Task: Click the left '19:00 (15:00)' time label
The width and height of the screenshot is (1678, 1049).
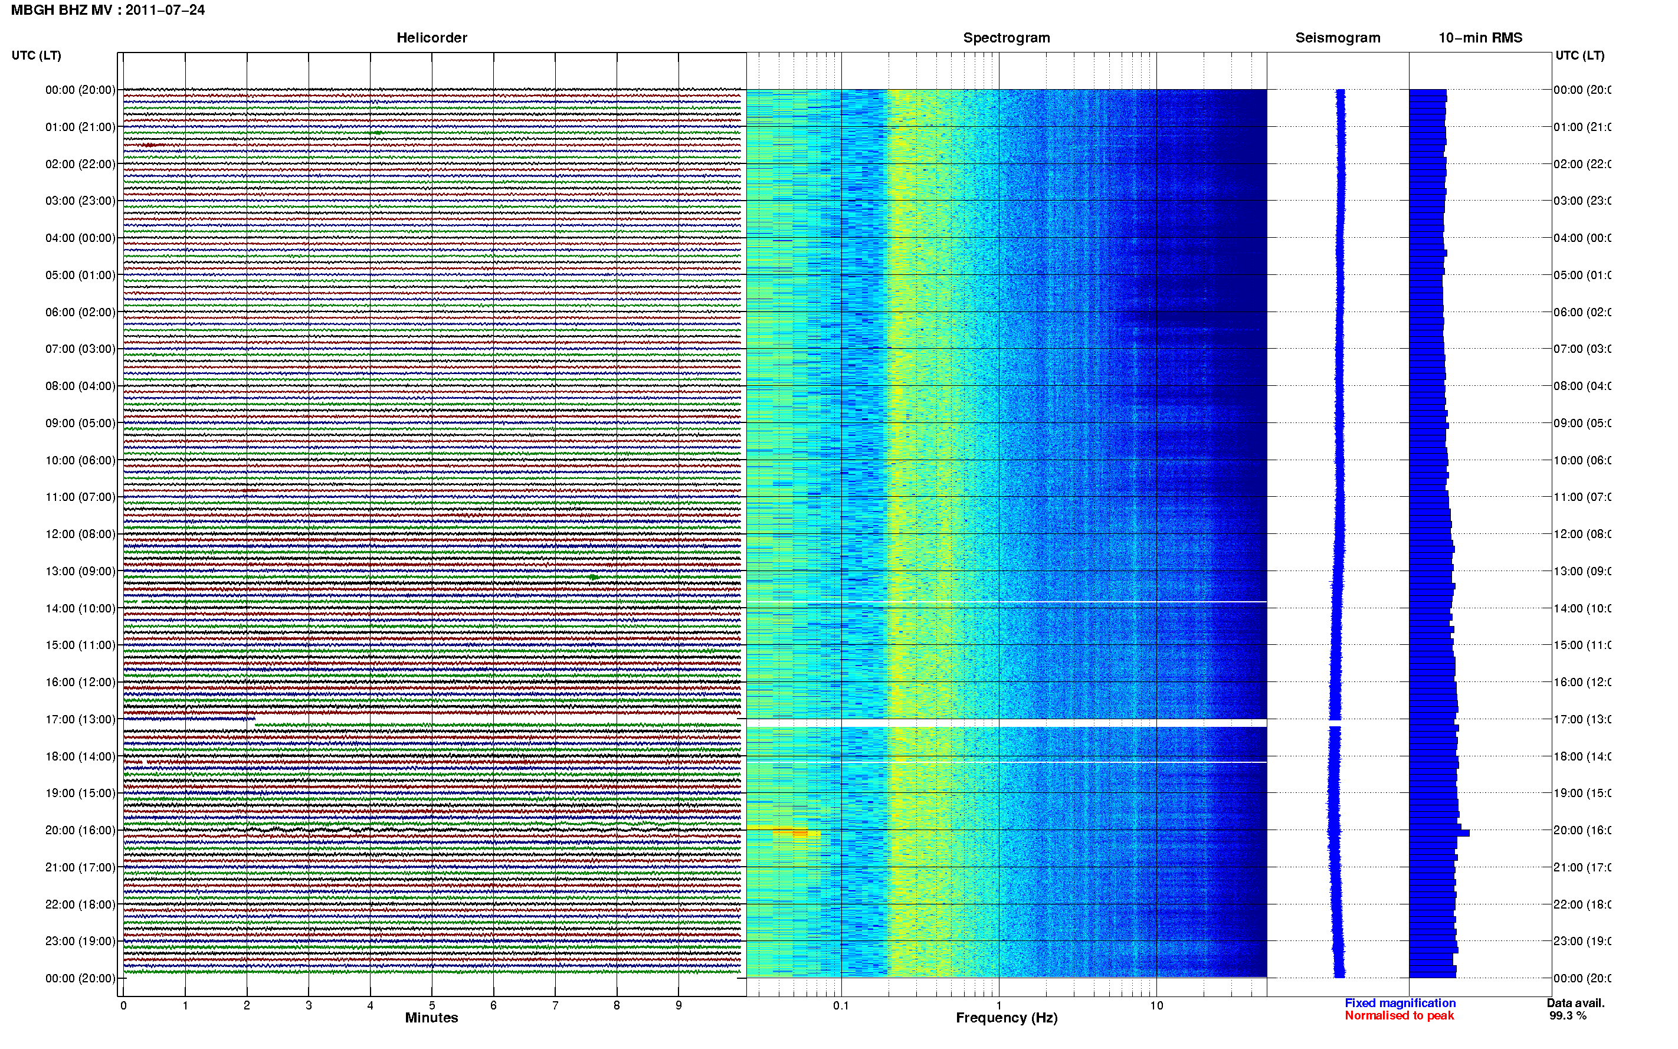Action: [80, 794]
